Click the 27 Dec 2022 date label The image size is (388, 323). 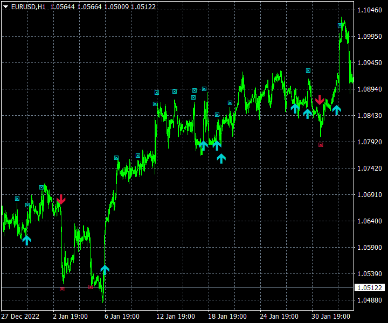20,317
